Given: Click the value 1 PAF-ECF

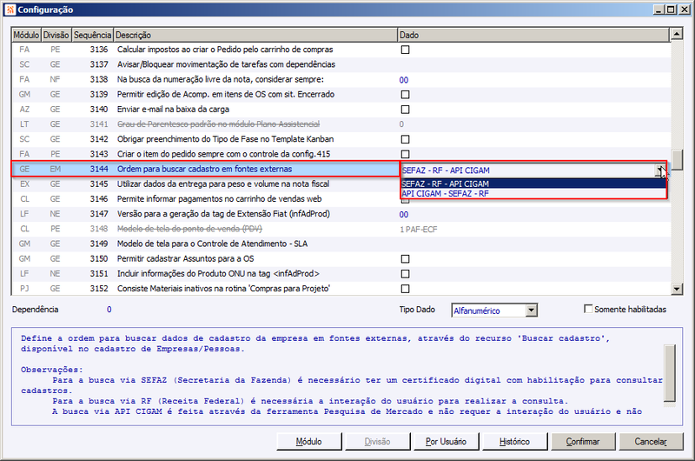Looking at the screenshot, I should click(x=419, y=230).
